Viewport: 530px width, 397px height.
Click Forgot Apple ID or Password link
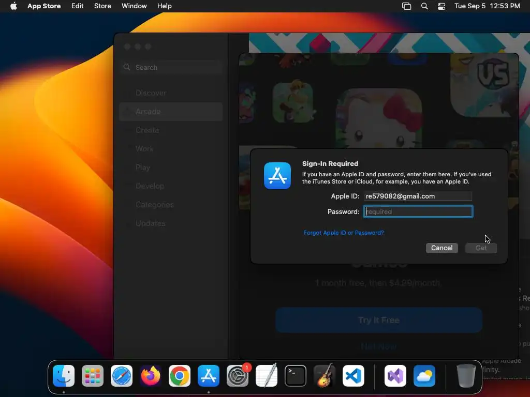point(344,233)
